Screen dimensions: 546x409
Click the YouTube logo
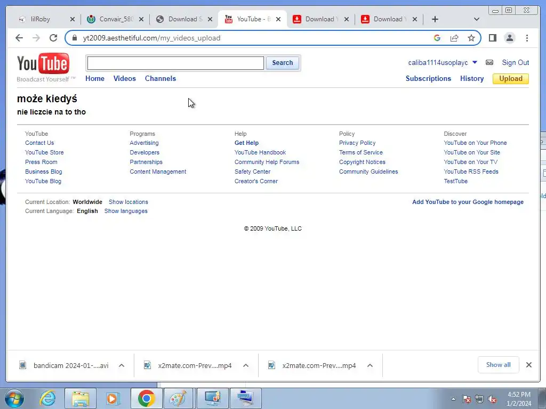tap(43, 63)
